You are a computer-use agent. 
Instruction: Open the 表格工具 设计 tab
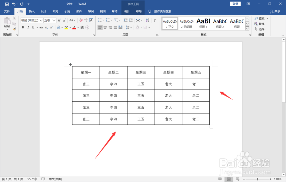(127, 11)
